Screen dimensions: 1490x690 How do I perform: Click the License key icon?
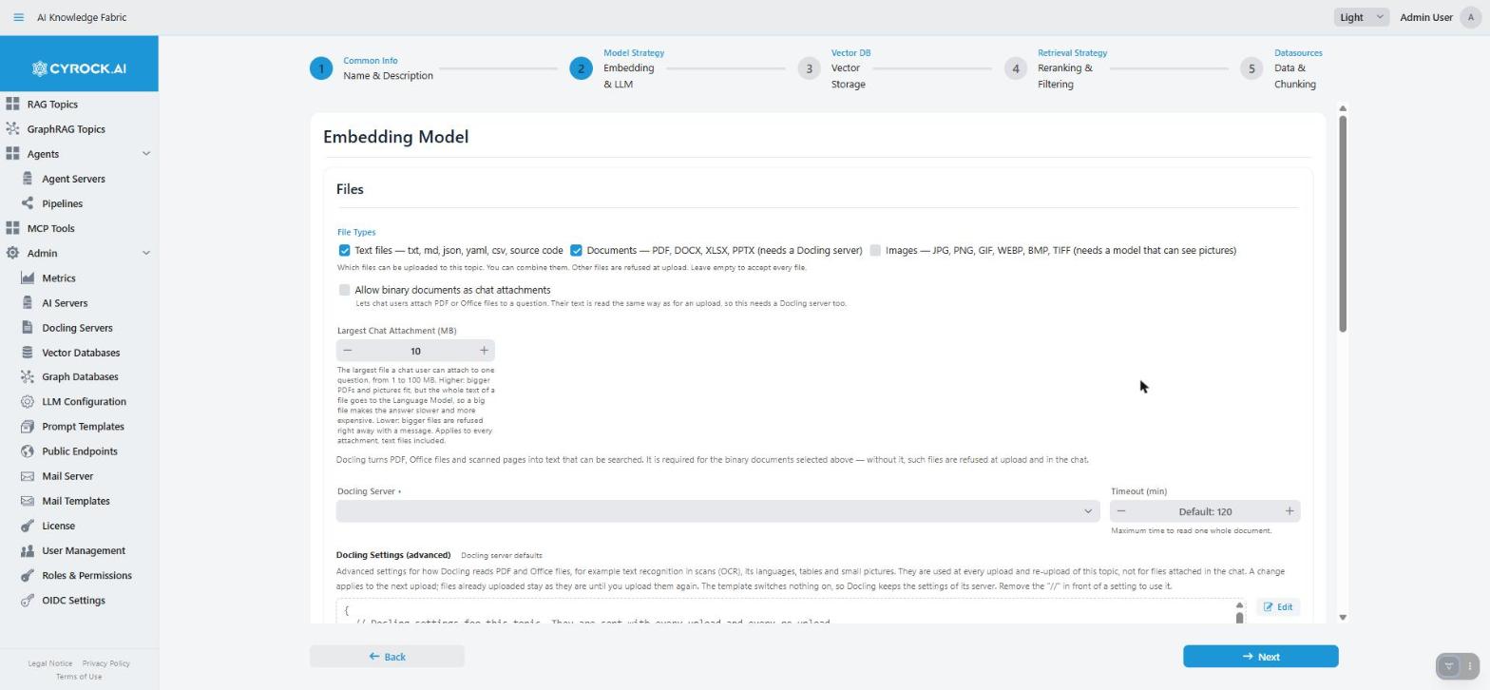[x=28, y=526]
